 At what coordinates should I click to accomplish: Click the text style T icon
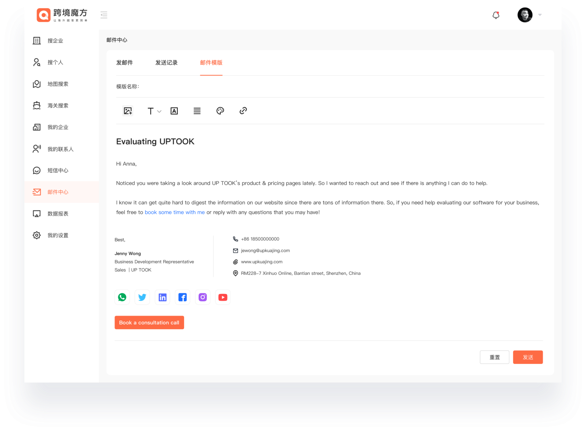151,111
